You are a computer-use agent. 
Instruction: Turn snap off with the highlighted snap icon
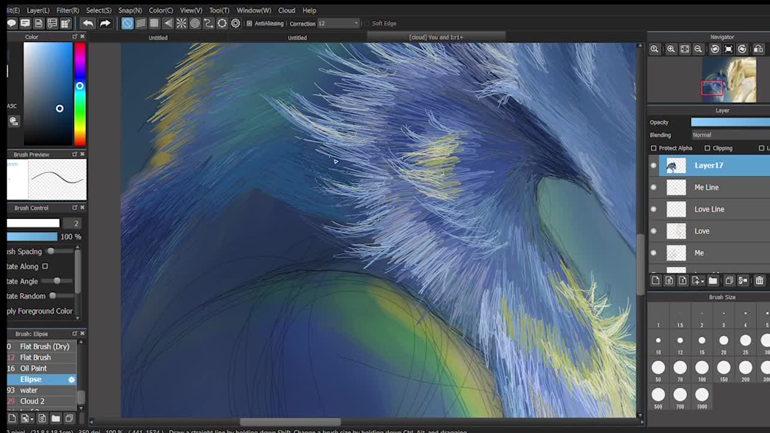pos(127,23)
